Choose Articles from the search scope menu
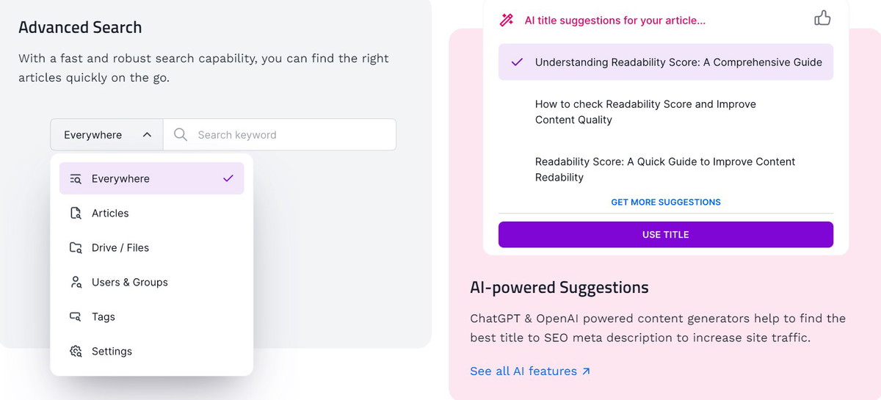The height and width of the screenshot is (400, 881). click(x=110, y=214)
